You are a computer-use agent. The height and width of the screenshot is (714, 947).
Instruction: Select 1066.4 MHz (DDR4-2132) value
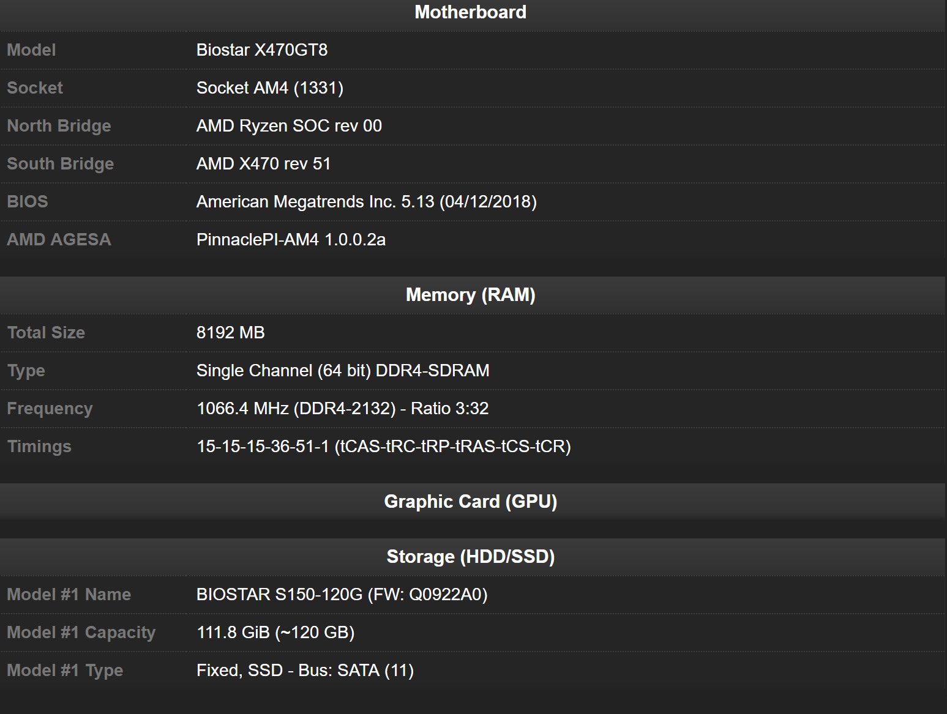click(x=343, y=409)
